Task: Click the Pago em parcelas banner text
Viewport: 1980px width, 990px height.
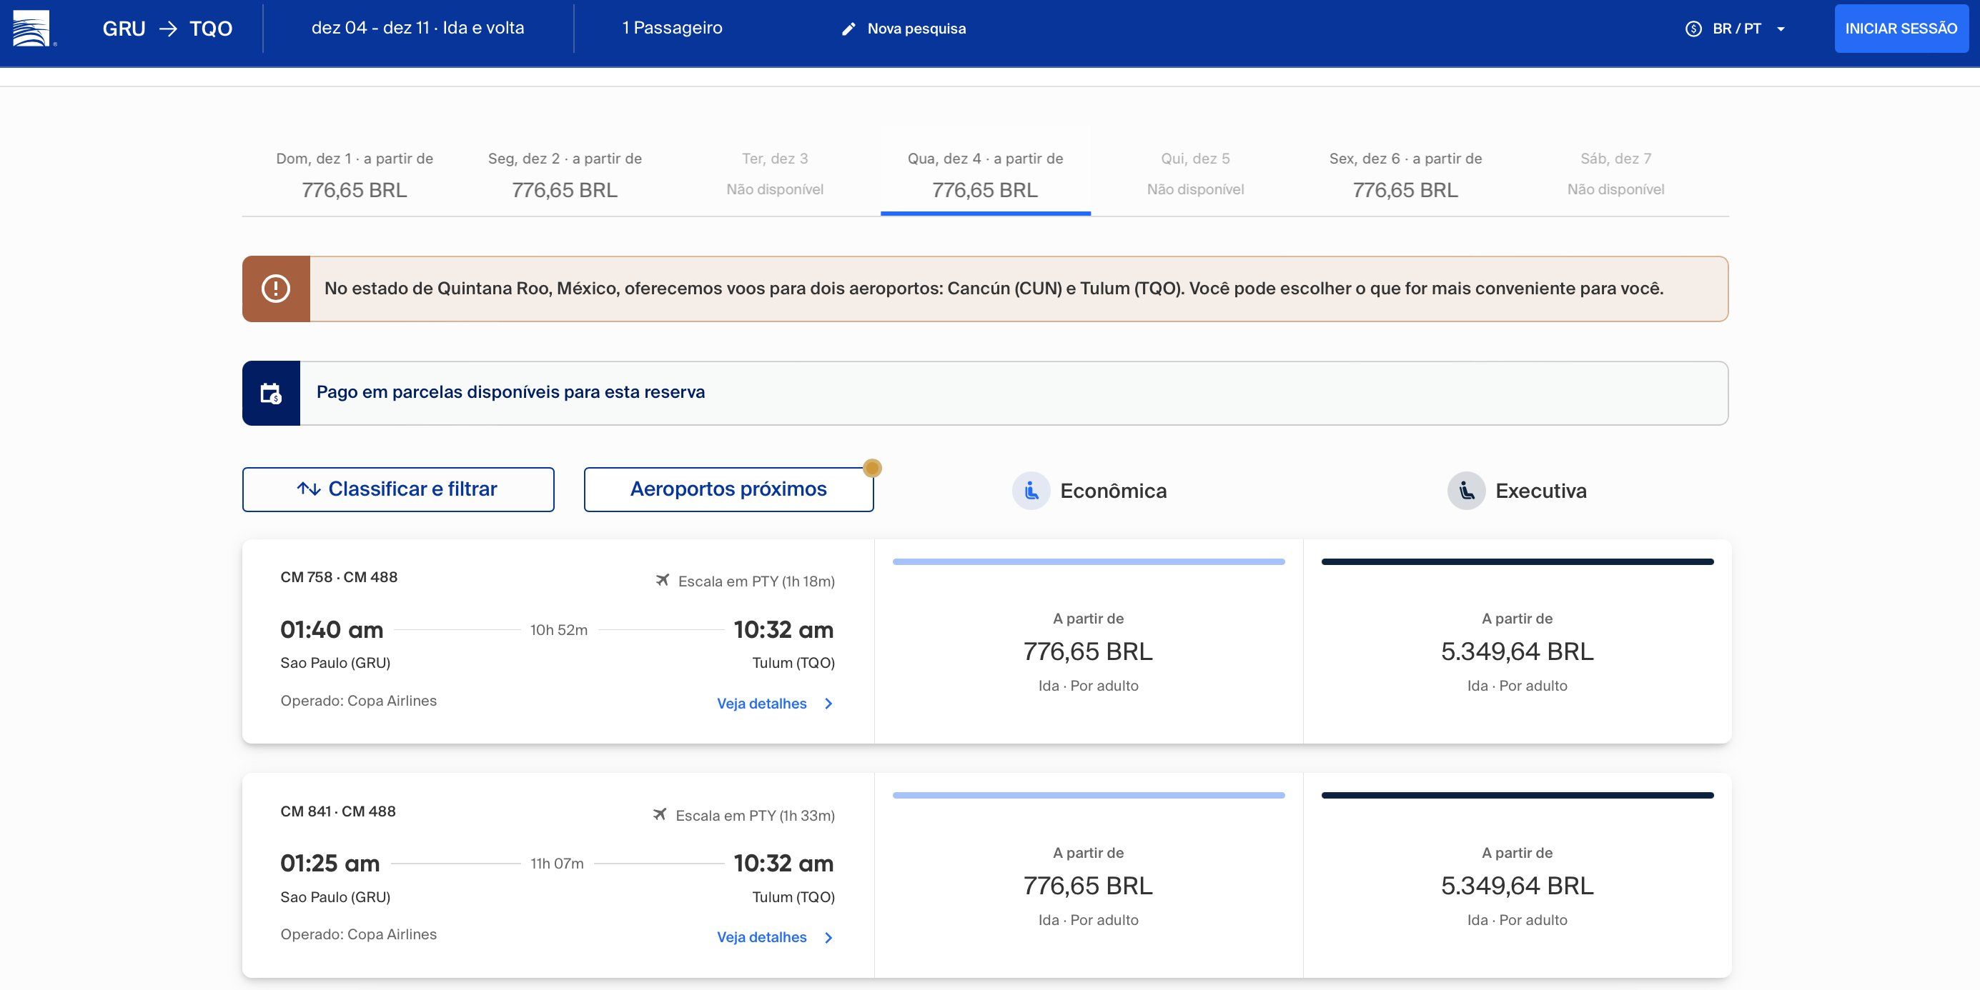Action: pyautogui.click(x=510, y=391)
